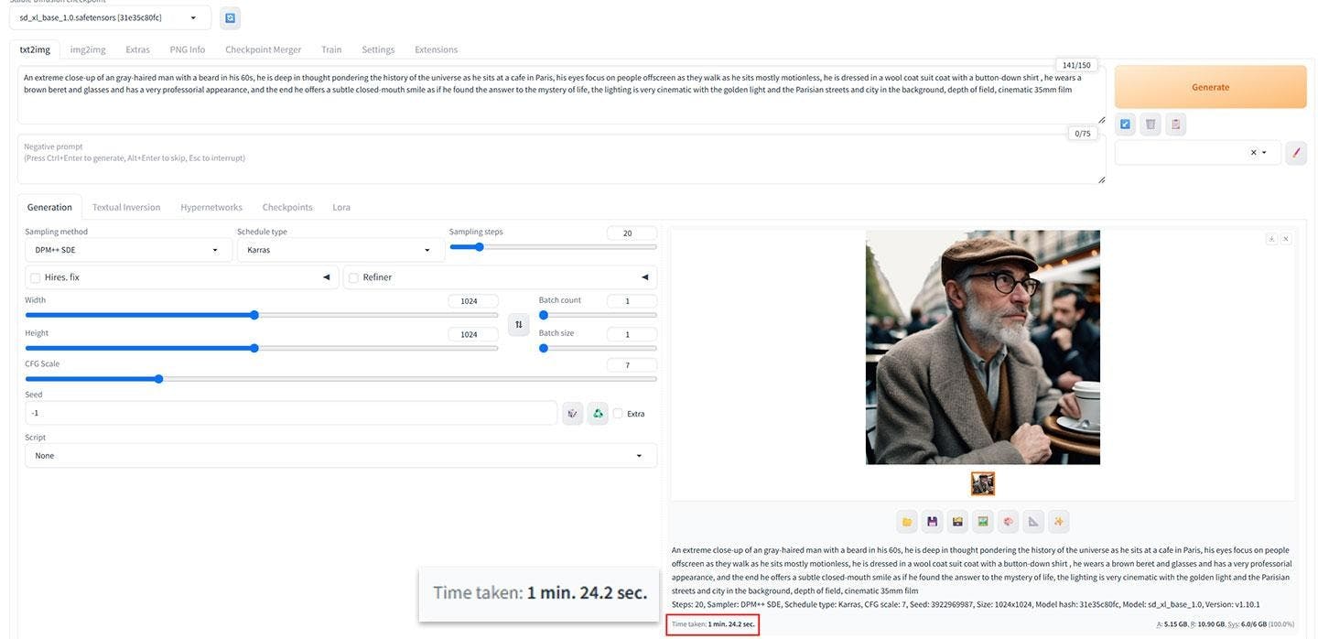Open the Script dropdown set to None

coord(340,456)
